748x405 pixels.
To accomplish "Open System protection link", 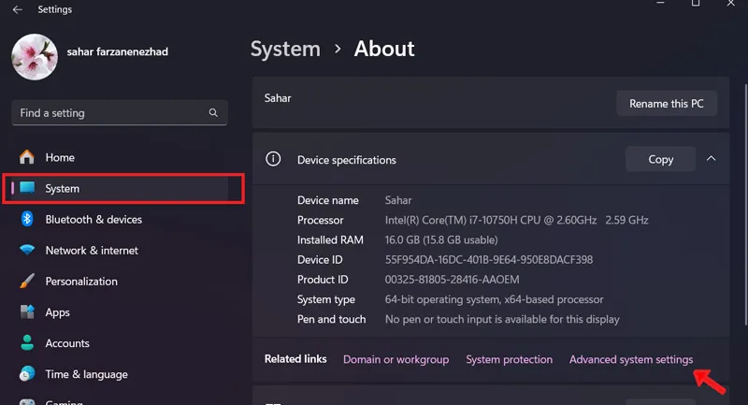I will click(x=509, y=359).
